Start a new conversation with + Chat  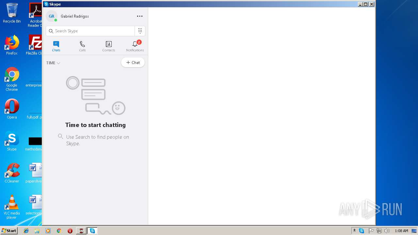tap(133, 63)
